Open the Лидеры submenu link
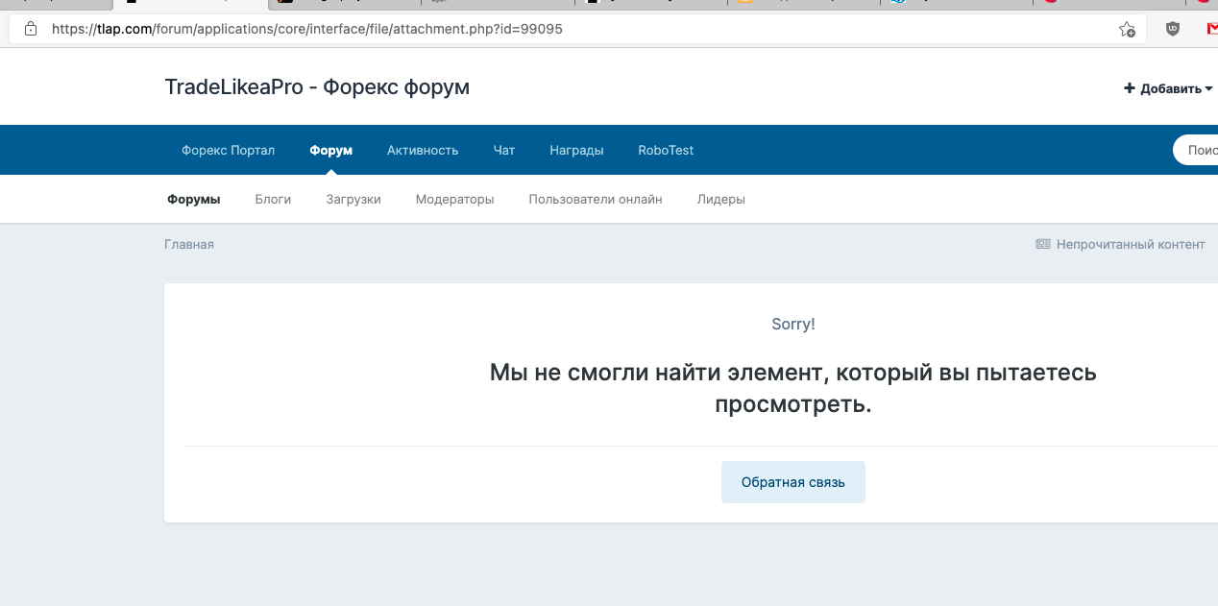The width and height of the screenshot is (1218, 606). (x=721, y=199)
